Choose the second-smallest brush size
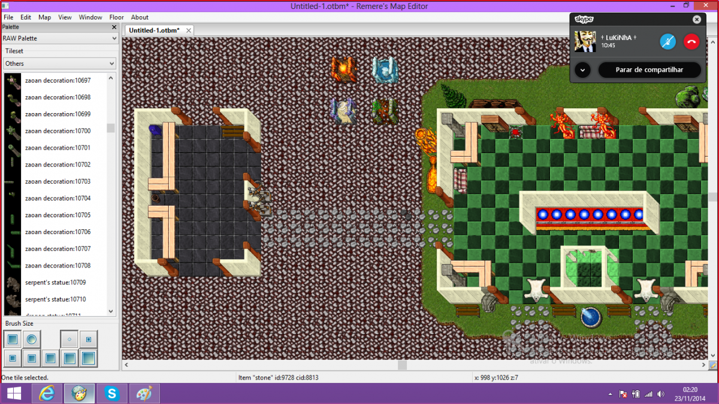Image resolution: width=719 pixels, height=404 pixels. pyautogui.click(x=89, y=340)
